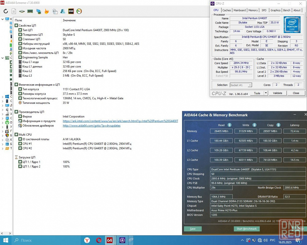Open the Tools dropdown arrow in CPU-Z

[x=266, y=93]
